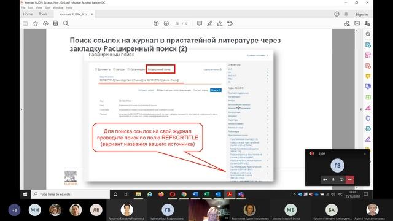393x221 pixels.
Task: Open the Sign menu
Action: pos(47,8)
